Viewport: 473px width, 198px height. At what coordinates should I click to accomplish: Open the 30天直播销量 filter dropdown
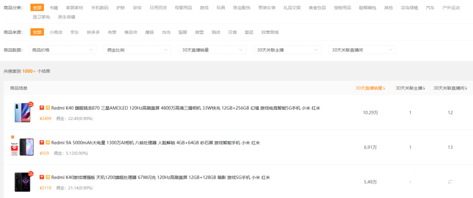(212, 50)
